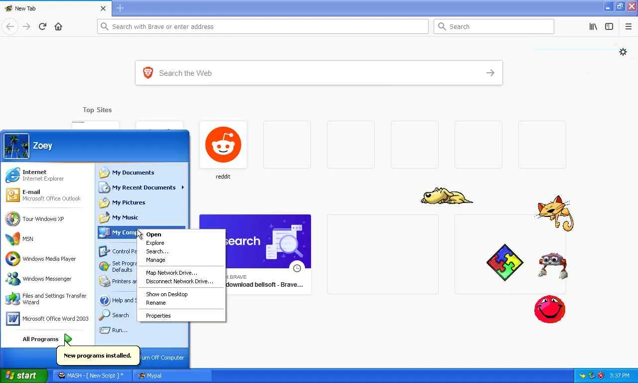Open Windows Messenger

[x=47, y=279]
